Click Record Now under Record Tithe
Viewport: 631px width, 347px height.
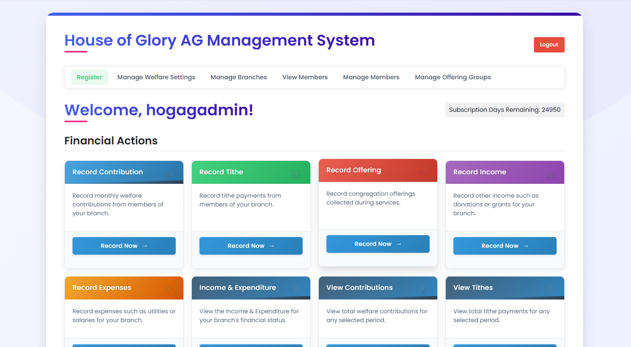pyautogui.click(x=251, y=246)
